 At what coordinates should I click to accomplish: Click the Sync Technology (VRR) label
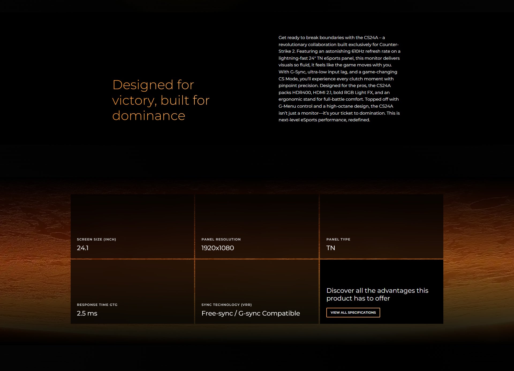[x=226, y=305]
